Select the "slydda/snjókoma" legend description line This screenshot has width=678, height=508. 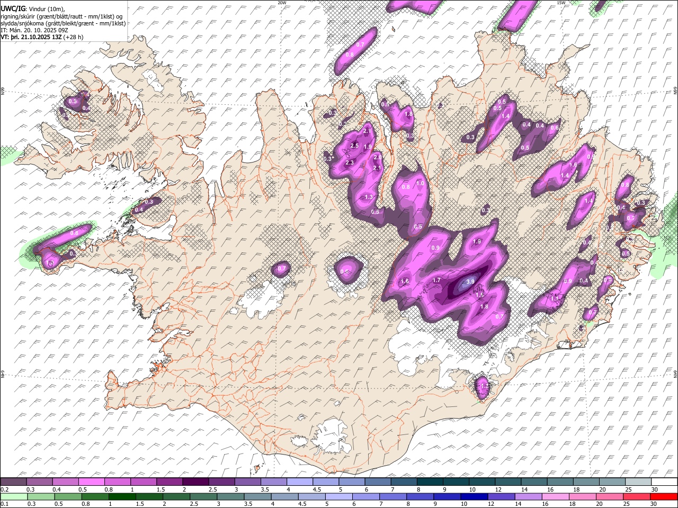click(63, 23)
